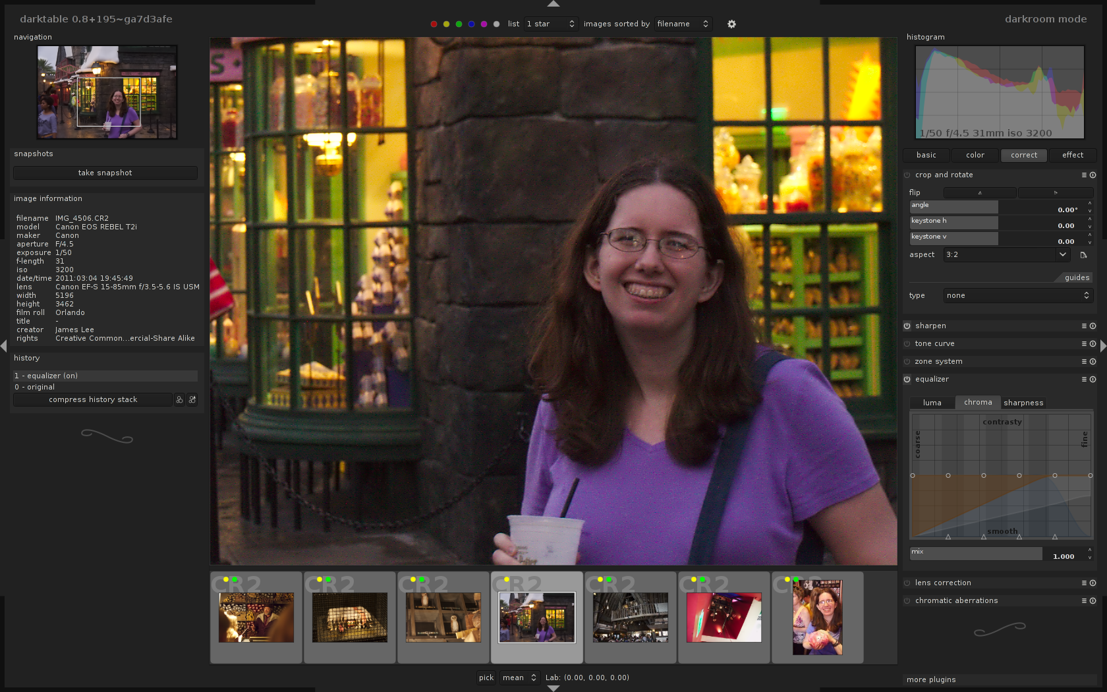Reset the sharpen module parameters
This screenshot has height=692, width=1107.
point(1093,326)
